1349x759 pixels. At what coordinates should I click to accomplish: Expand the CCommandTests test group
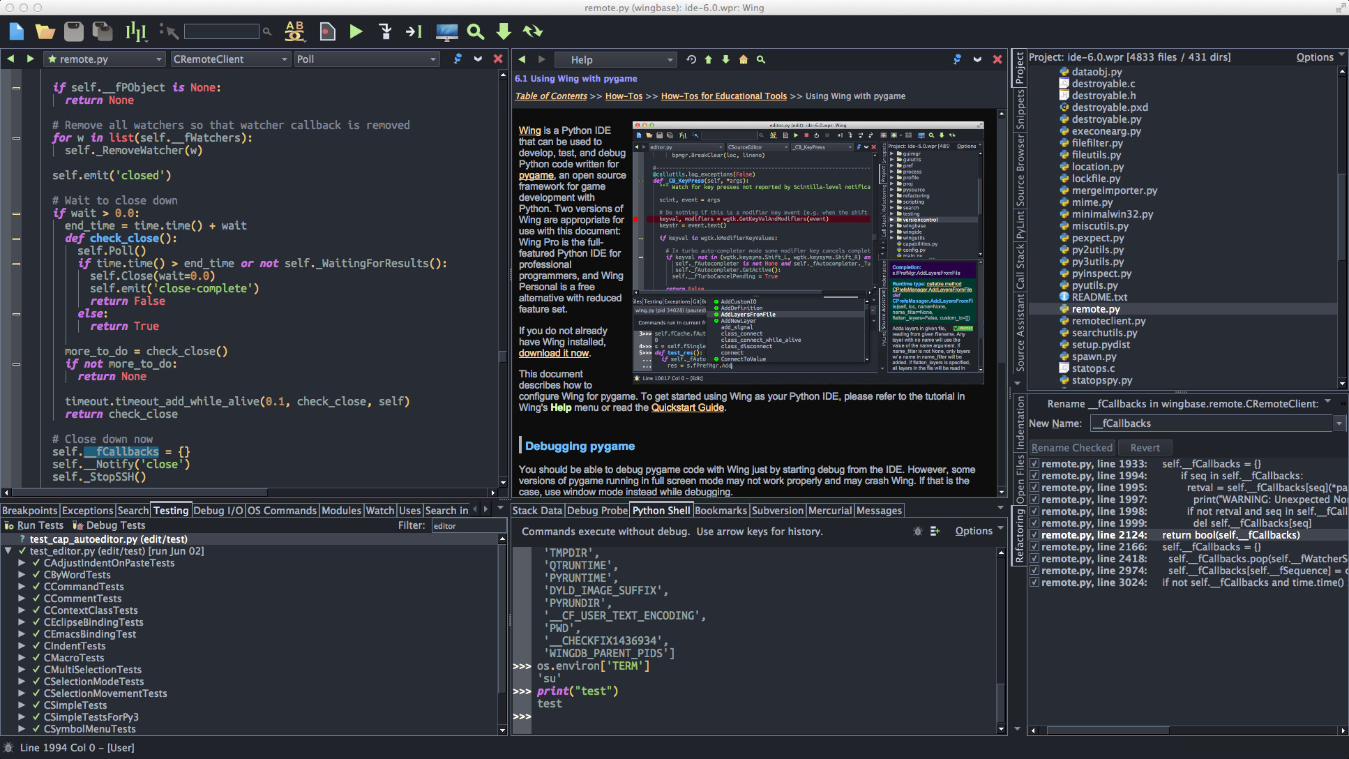[22, 587]
